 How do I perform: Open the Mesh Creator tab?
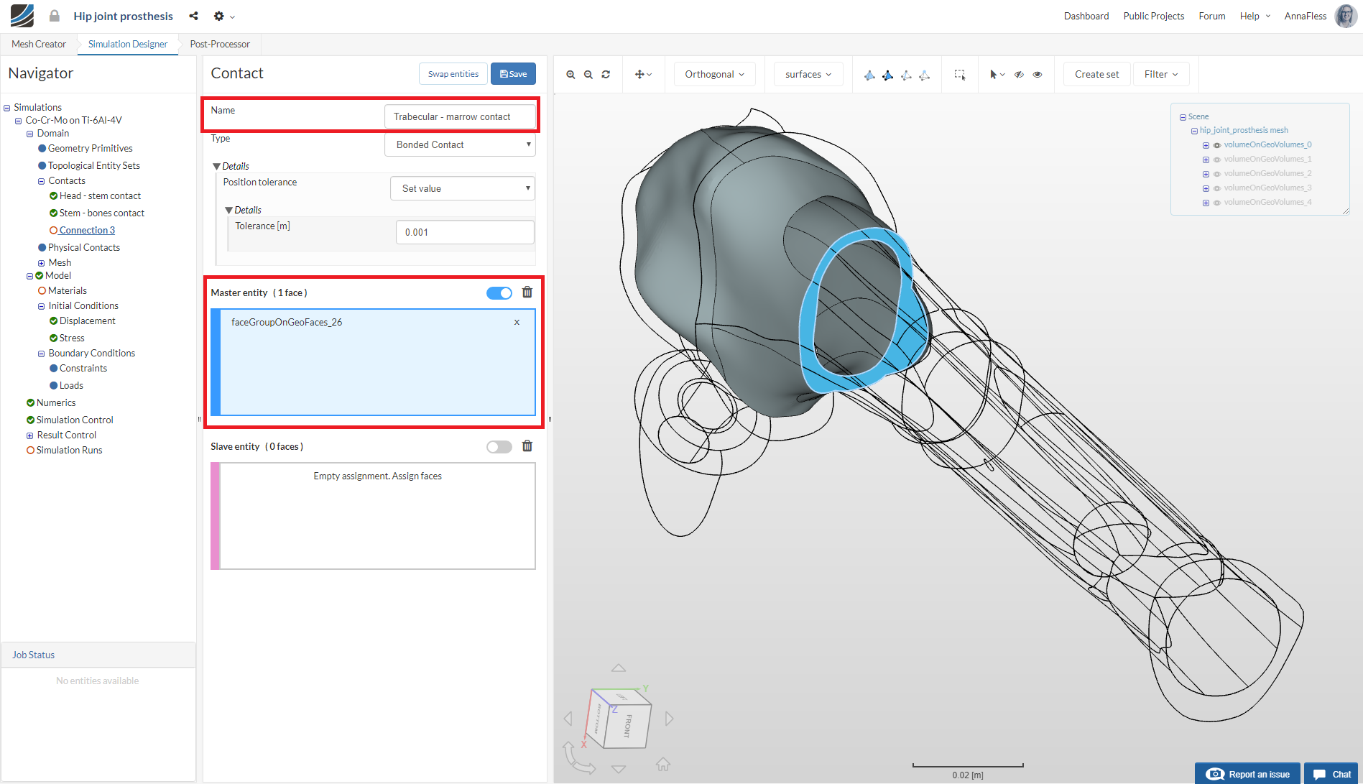pos(39,45)
